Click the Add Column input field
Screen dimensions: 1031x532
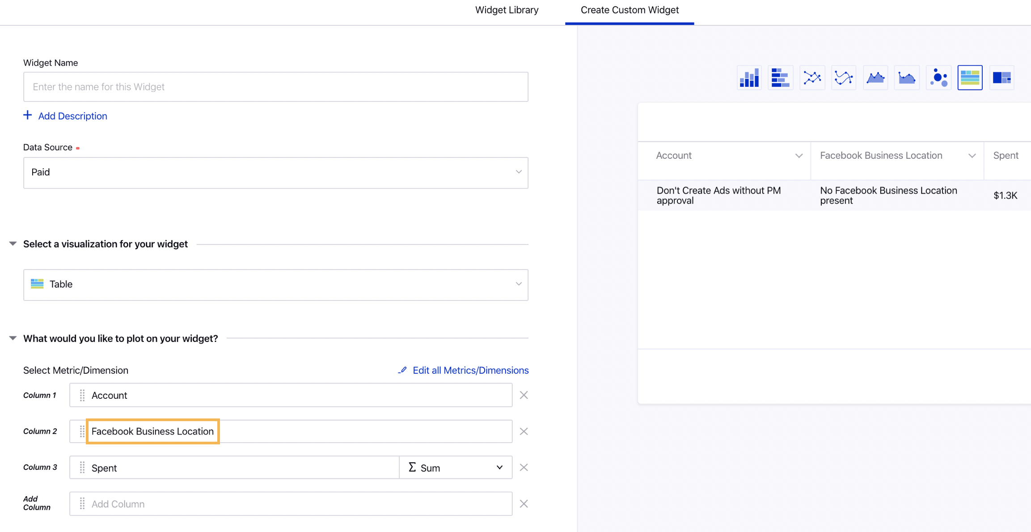click(291, 504)
